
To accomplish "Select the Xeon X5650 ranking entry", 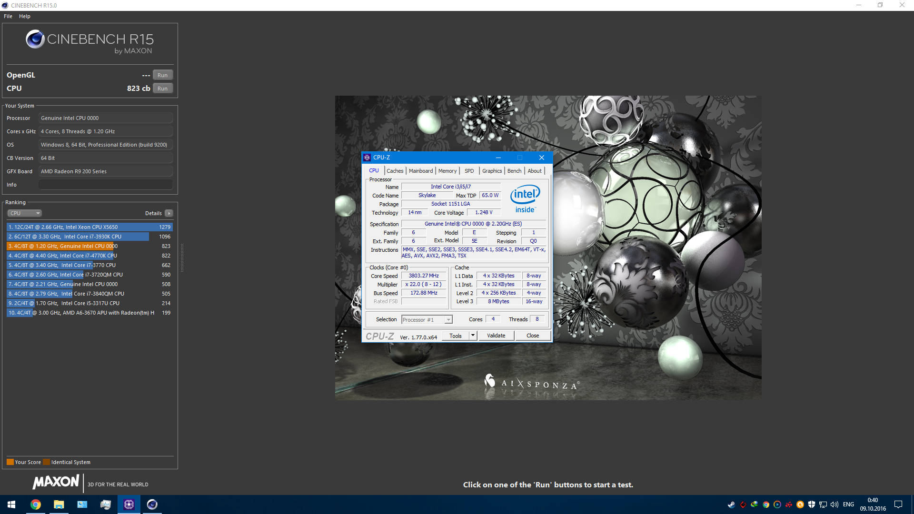I will tap(89, 227).
